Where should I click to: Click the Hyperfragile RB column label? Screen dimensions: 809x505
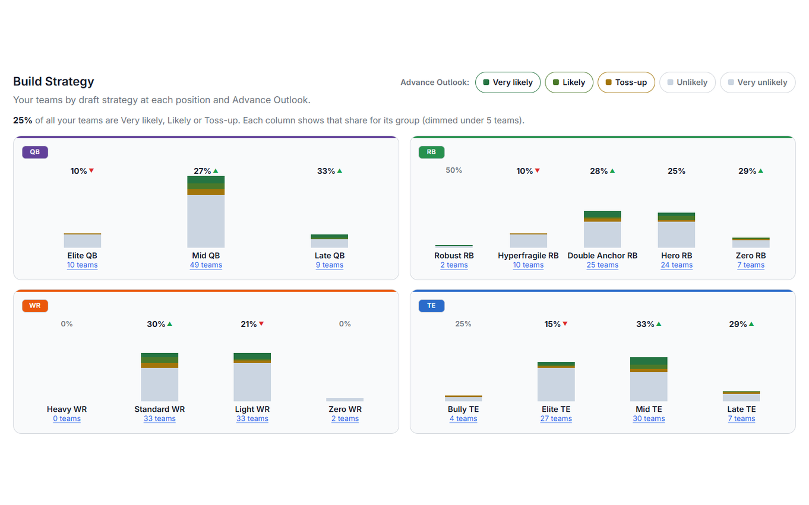tap(528, 256)
